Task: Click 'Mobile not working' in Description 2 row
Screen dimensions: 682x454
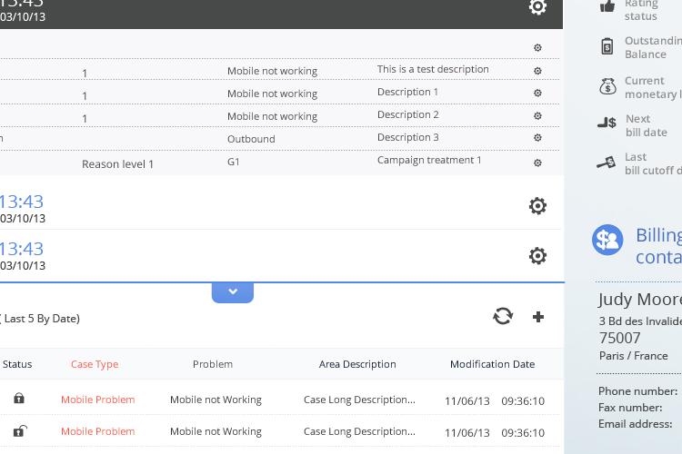Action: pos(272,116)
